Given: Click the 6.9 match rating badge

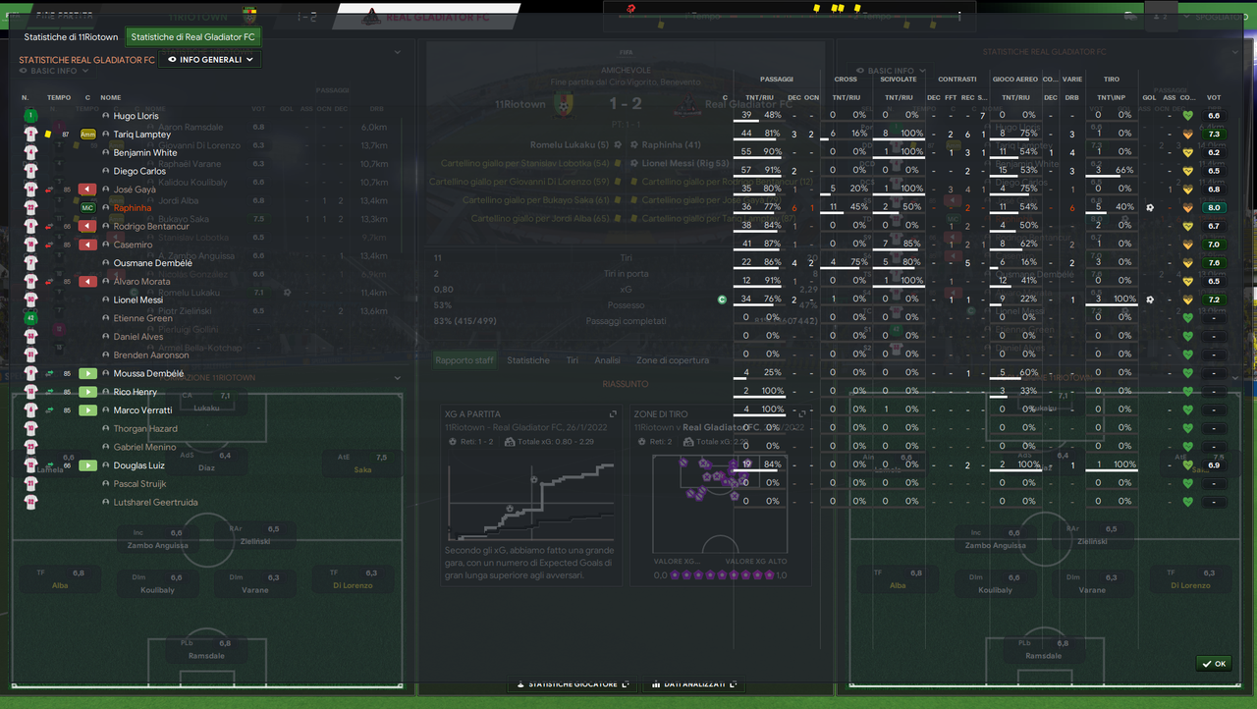Looking at the screenshot, I should tap(1214, 465).
